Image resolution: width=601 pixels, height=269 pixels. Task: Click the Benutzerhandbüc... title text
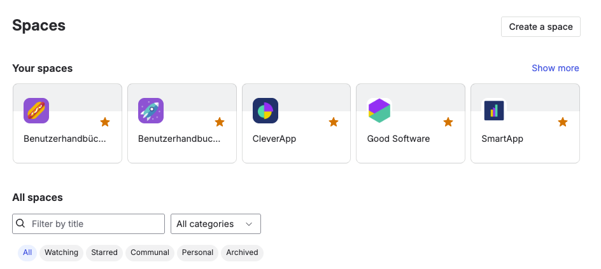coord(65,139)
